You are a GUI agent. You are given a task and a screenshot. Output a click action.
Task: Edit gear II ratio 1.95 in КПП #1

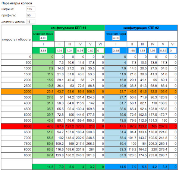pyautogui.click(x=59, y=51)
